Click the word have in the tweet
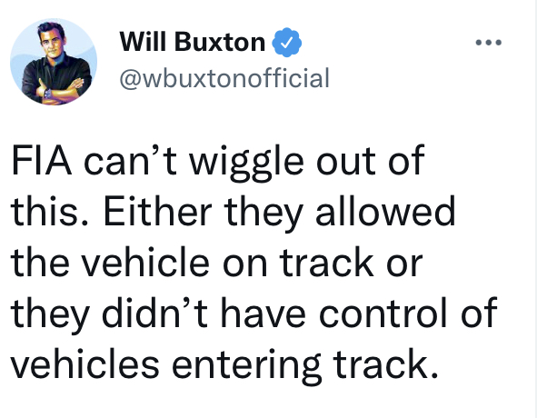This screenshot has width=537, height=418. [x=263, y=313]
